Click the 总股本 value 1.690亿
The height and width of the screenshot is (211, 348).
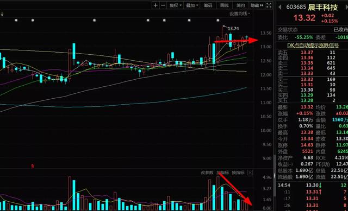click(x=304, y=171)
